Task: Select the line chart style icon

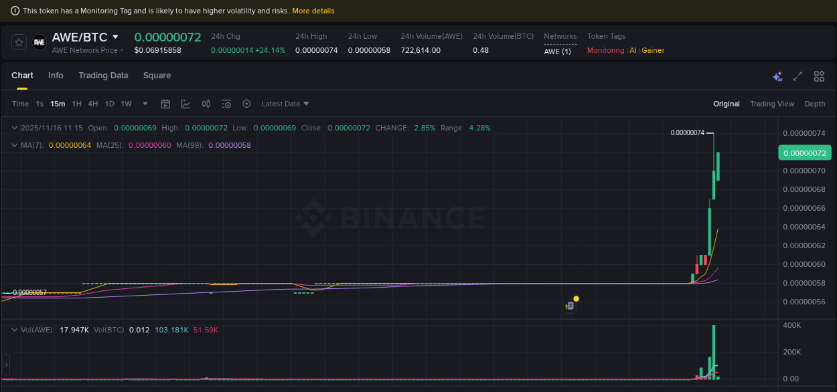Action: (185, 104)
